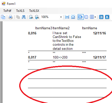Enable Single Page view mode
Image resolution: width=112 pixels, height=103 pixels.
pos(81,17)
